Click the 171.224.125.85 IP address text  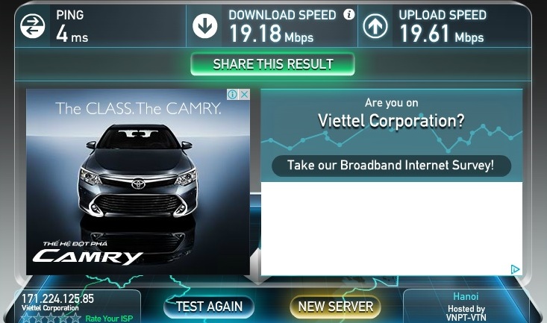[x=58, y=298]
